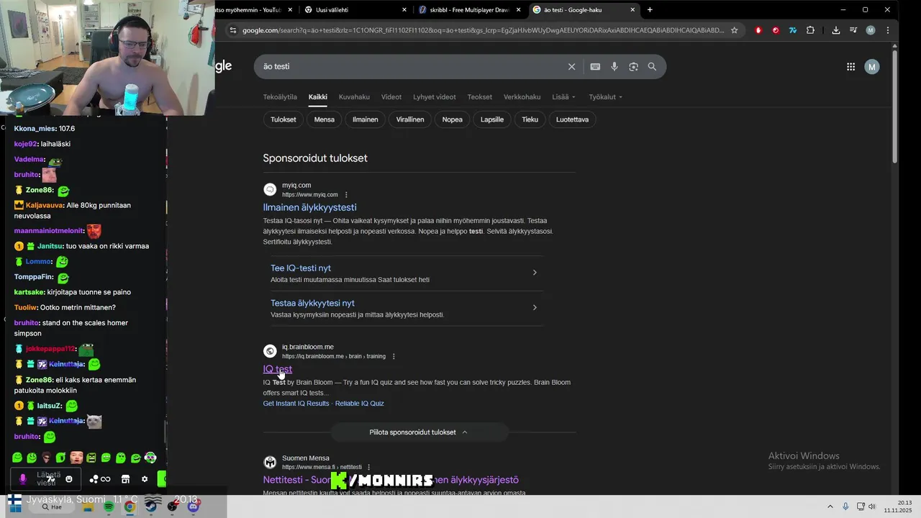
Task: Open the chat settings gear icon
Action: point(145,479)
